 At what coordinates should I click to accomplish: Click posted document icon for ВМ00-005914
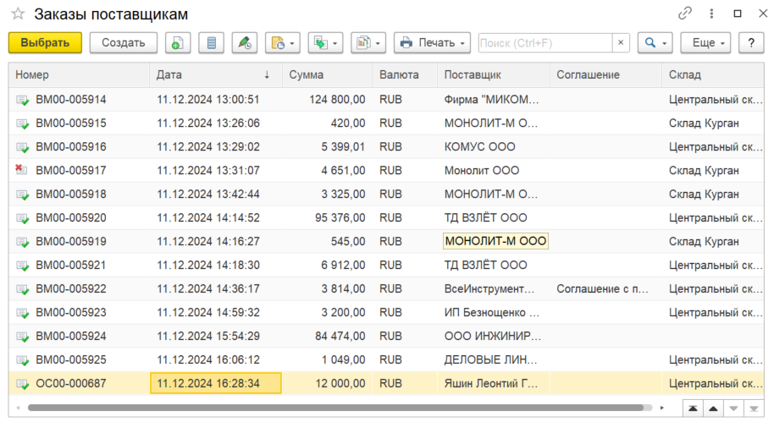[22, 100]
